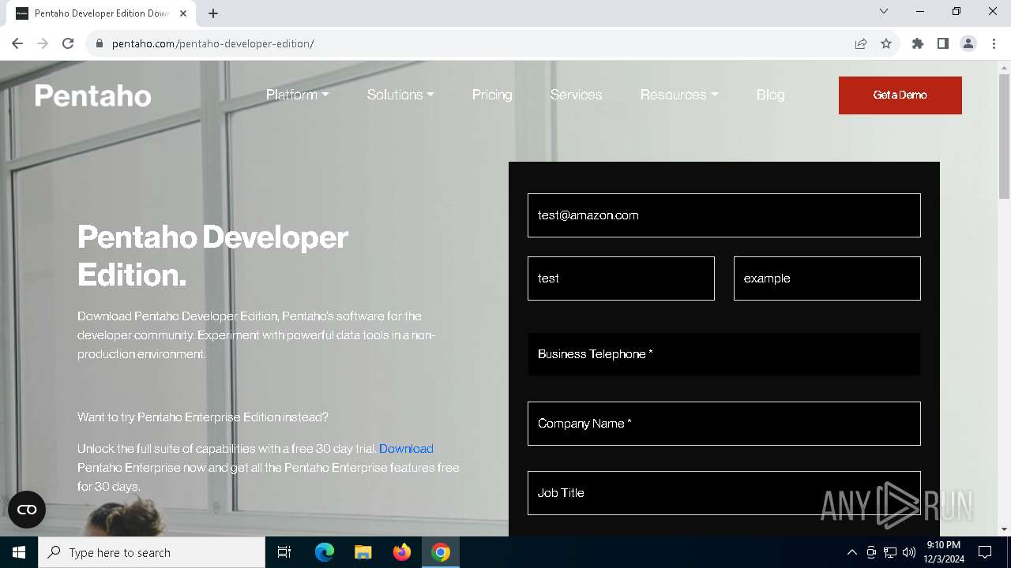This screenshot has width=1011, height=568.
Task: Open the Blog page
Action: [x=770, y=95]
